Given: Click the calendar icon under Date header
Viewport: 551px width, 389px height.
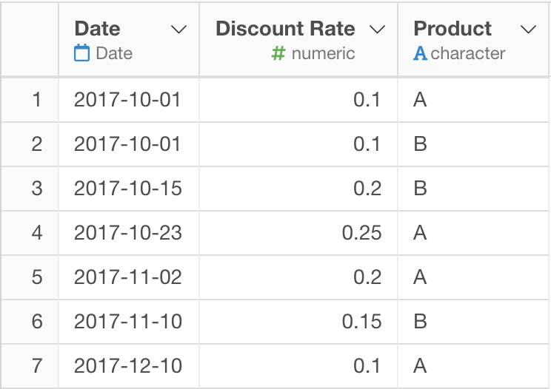Looking at the screenshot, I should [x=82, y=53].
